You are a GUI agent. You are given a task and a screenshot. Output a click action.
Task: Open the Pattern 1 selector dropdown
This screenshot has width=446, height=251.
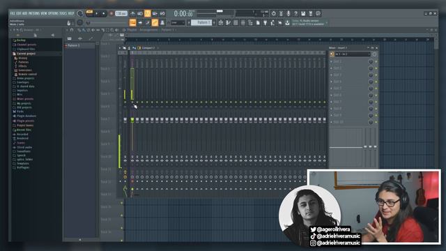[x=201, y=22]
